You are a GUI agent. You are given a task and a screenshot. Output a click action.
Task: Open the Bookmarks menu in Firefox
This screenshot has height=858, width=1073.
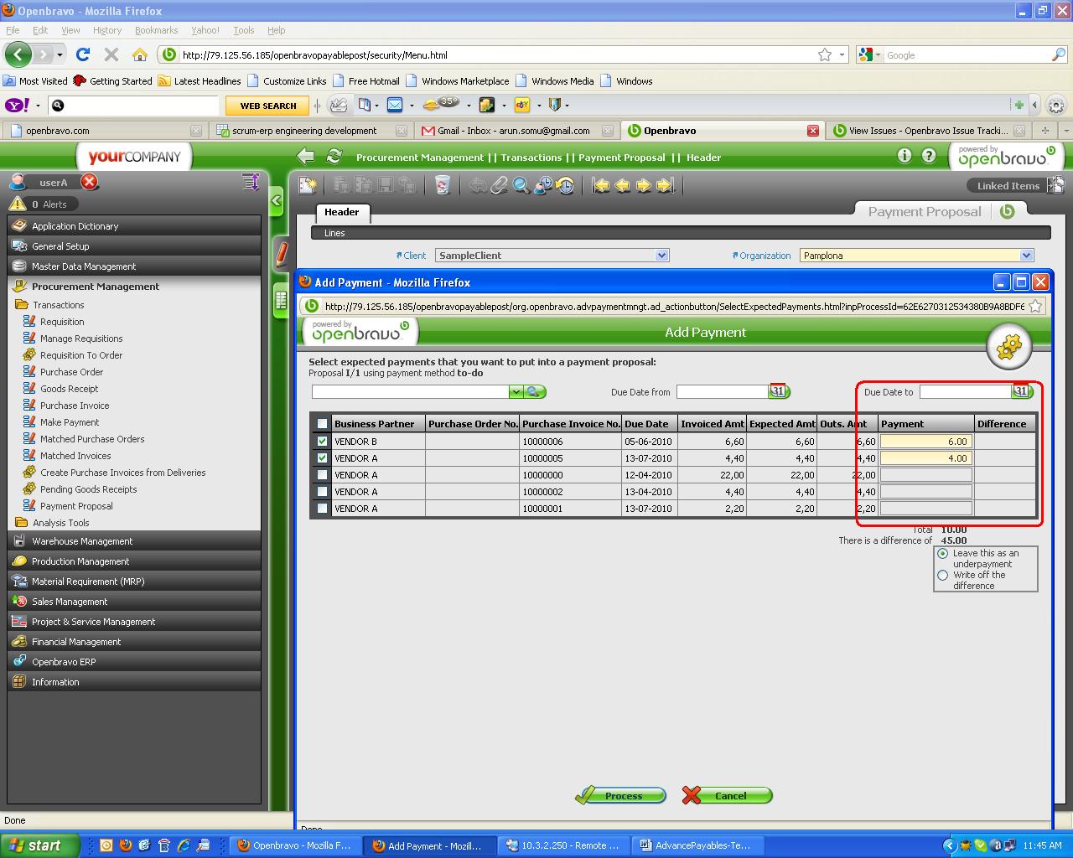click(156, 30)
